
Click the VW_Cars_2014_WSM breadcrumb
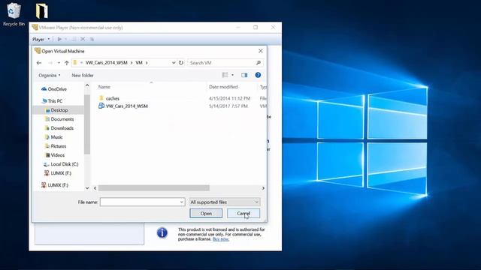(x=106, y=63)
